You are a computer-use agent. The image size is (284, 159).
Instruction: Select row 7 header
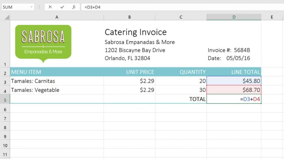pos(5,117)
